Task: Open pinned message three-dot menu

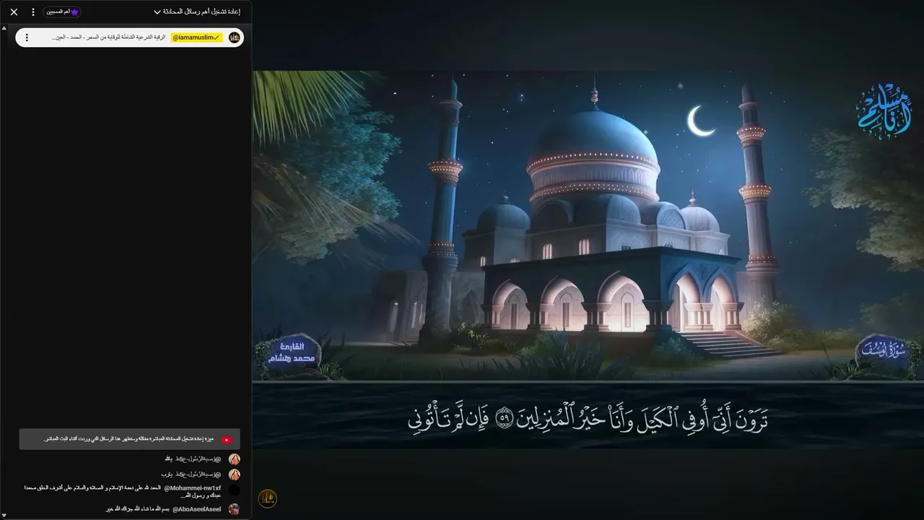Action: 27,37
